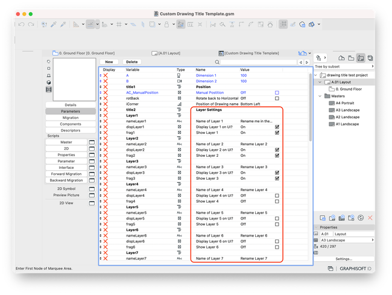
Task: Select A4 Portrait master in Navigator
Action: point(344,103)
